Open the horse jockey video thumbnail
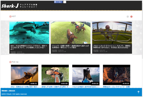The image size is (143, 97). [x=71, y=33]
